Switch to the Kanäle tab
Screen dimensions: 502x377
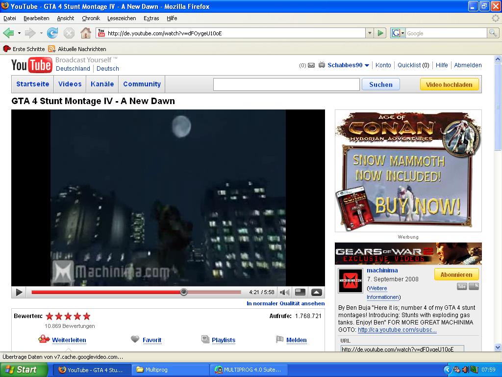pyautogui.click(x=102, y=84)
